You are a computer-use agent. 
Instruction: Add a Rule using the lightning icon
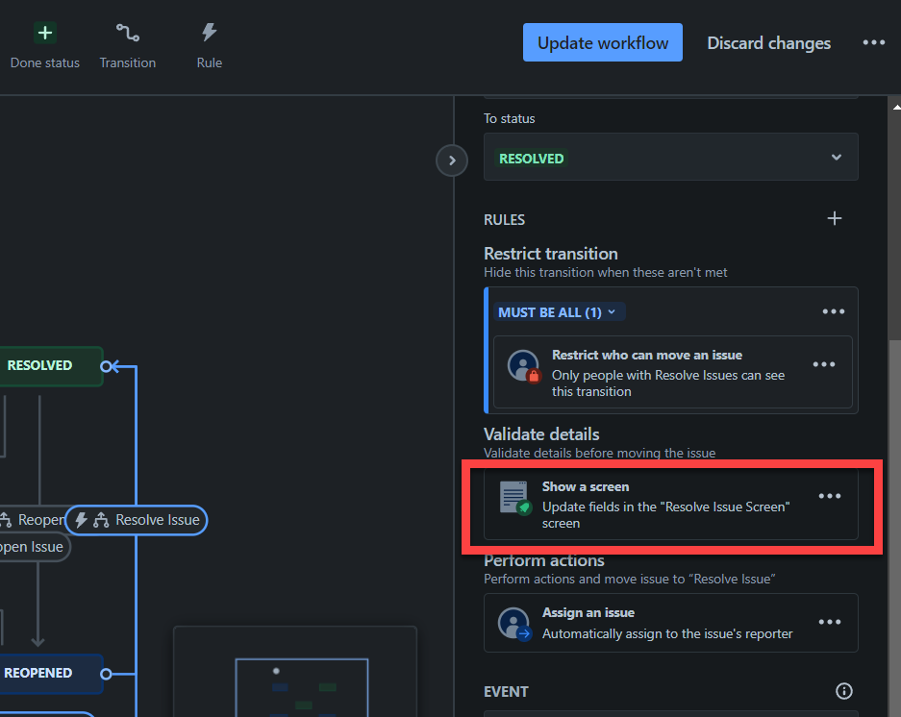coord(210,46)
